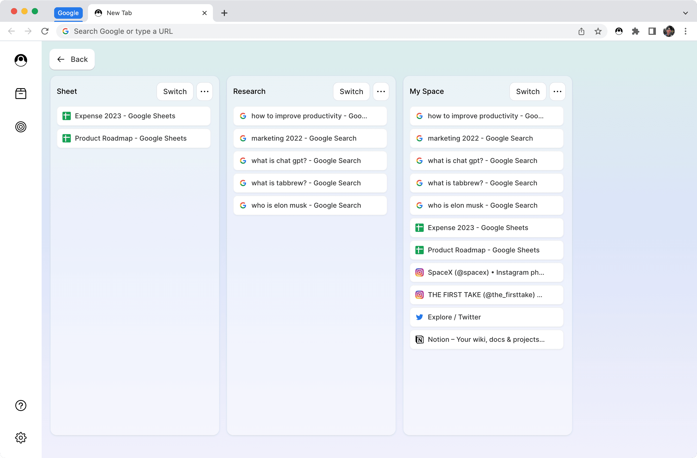Open the archive/storage icon in sidebar
The height and width of the screenshot is (458, 697).
(x=21, y=93)
